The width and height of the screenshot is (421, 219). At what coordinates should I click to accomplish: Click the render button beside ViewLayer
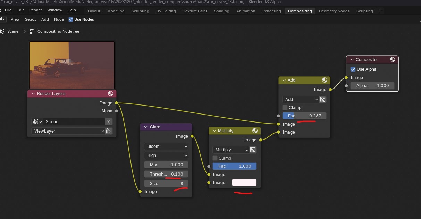tap(109, 131)
